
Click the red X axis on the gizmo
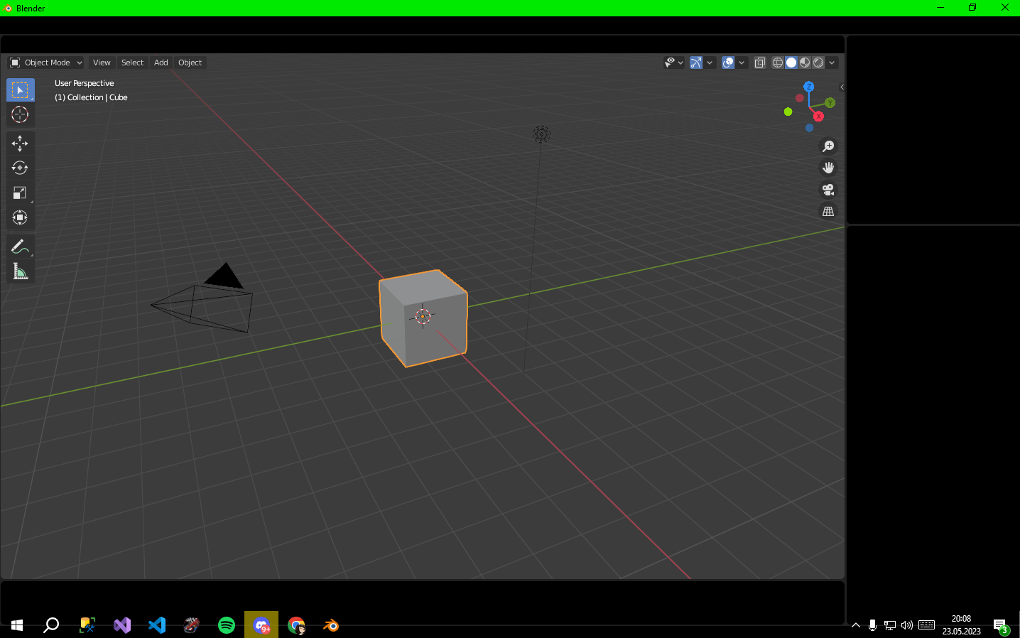click(818, 117)
